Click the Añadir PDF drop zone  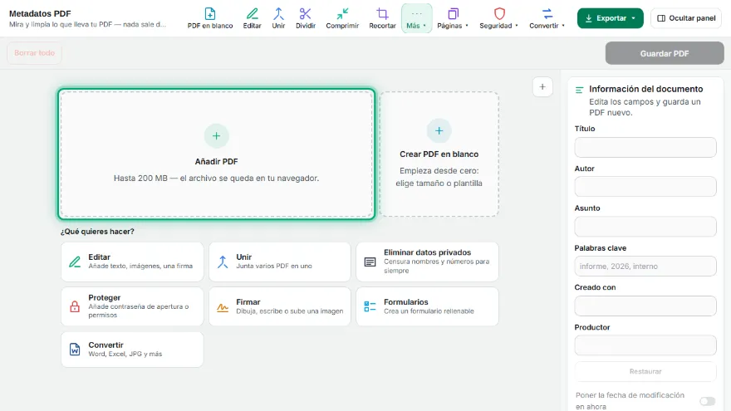(216, 154)
